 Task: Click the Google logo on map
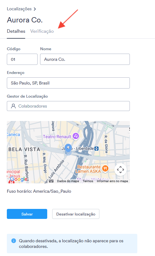[19, 179]
